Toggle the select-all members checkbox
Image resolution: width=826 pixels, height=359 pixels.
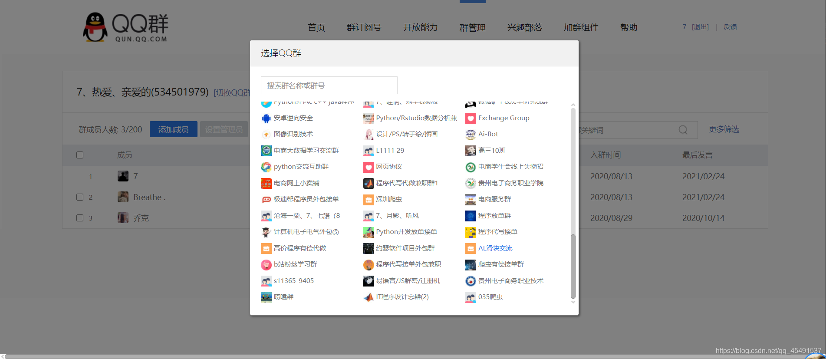tap(80, 155)
